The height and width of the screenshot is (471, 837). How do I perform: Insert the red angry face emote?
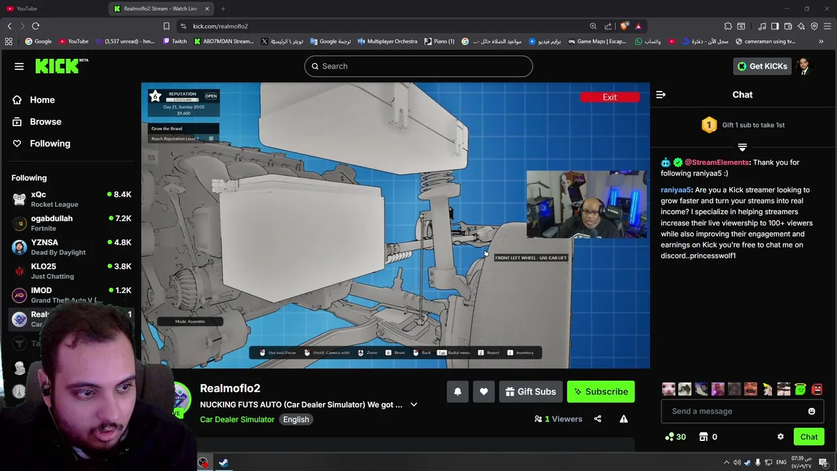817,390
